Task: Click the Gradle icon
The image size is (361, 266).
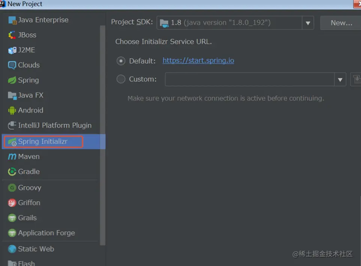Action: tap(12, 172)
